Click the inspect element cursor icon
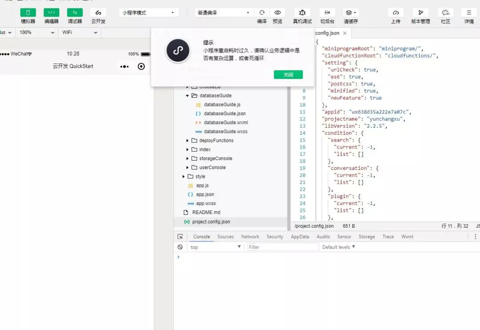The image size is (480, 330). (180, 237)
